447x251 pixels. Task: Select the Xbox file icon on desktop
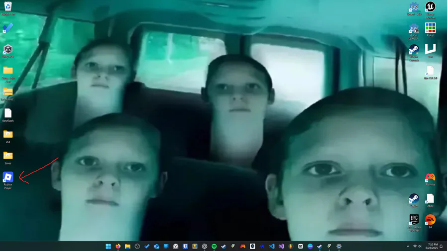[x=430, y=198]
